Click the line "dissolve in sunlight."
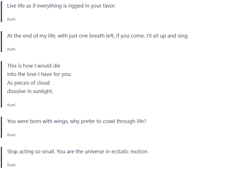Viewport: 226px width, 169px height. click(x=30, y=91)
